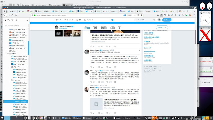Screen dimensions: 213x120
Task: Close the bookmarks sidebar with the X
Action: click(x=27, y=20)
